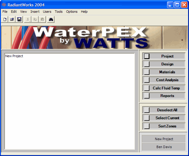Click the Open folder toolbar icon
This screenshot has width=189, height=156.
coord(12,19)
